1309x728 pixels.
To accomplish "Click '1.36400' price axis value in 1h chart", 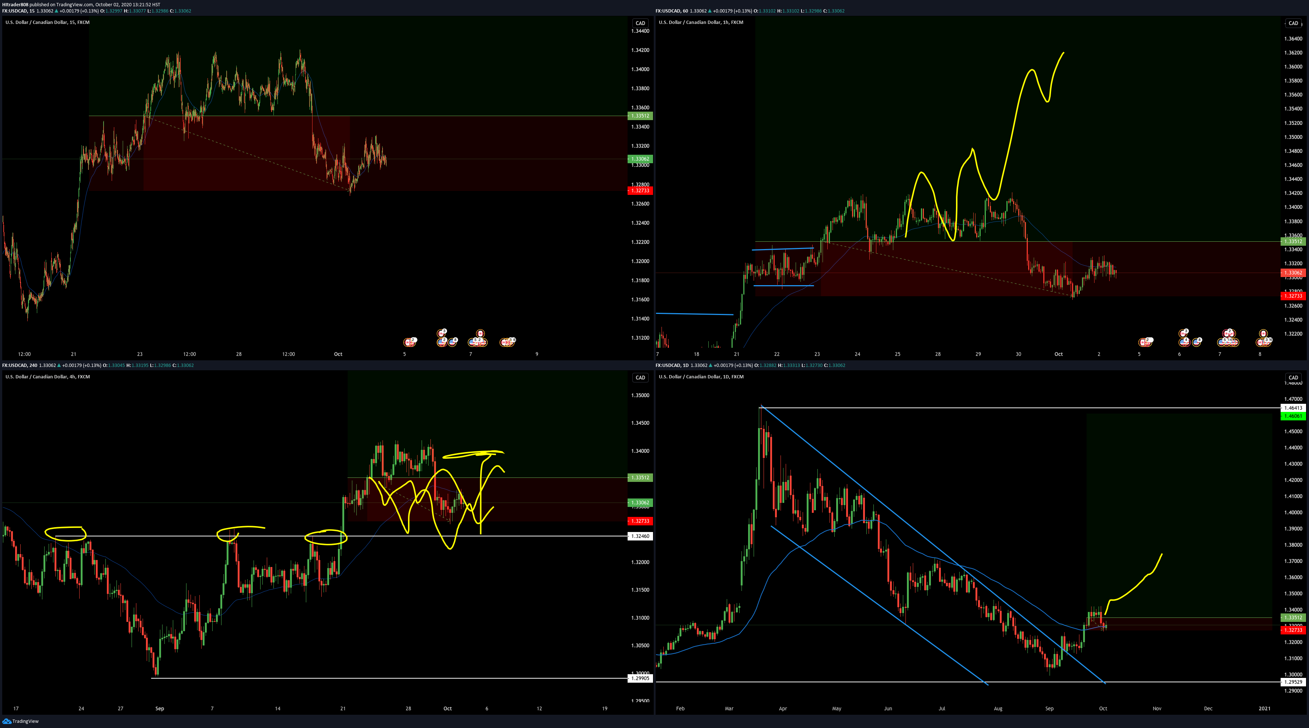I will 1293,39.
